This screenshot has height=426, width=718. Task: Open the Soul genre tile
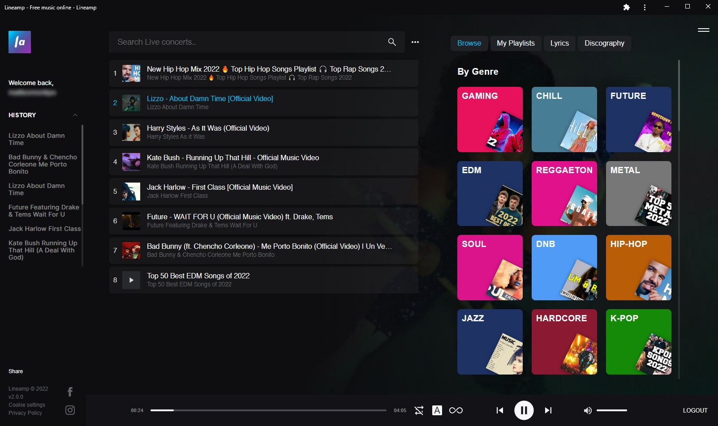[x=490, y=268]
